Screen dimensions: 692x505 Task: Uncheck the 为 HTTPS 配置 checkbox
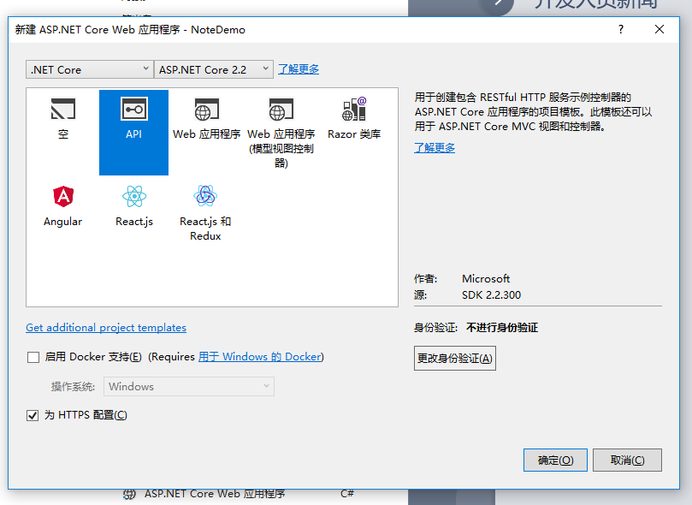click(33, 415)
